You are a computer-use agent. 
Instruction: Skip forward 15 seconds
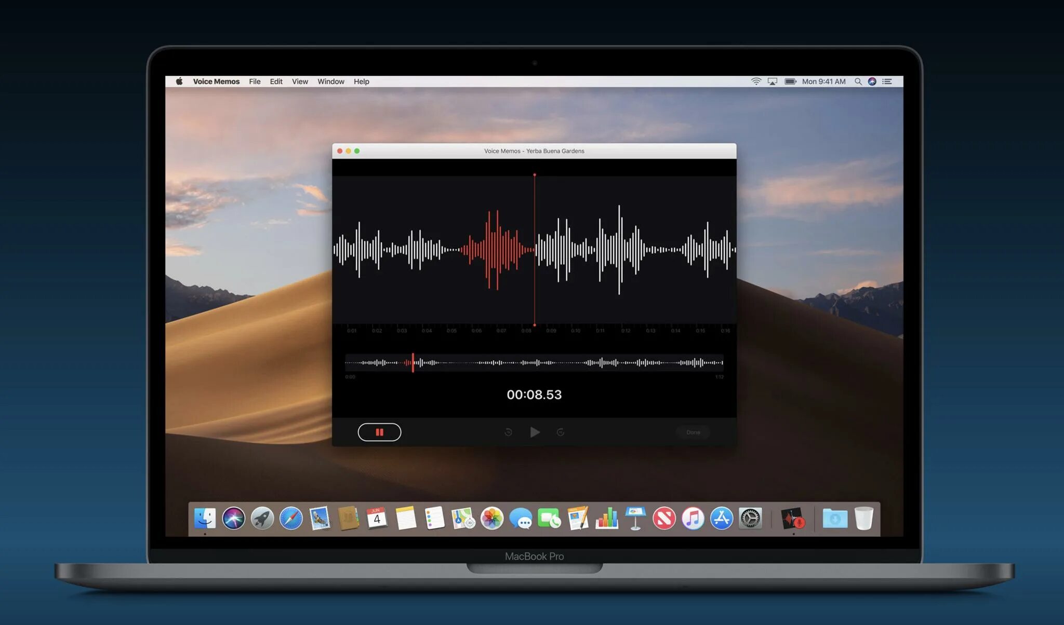point(560,432)
